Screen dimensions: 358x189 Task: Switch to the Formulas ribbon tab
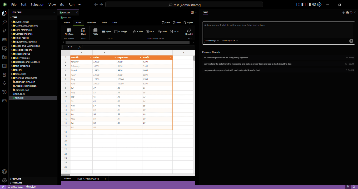(x=91, y=23)
